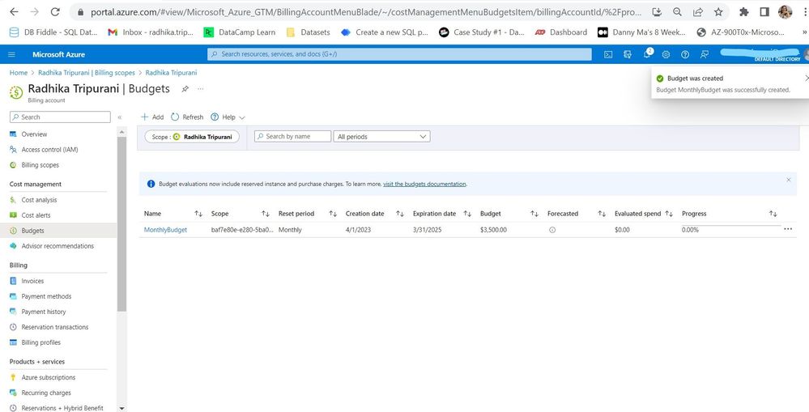Focus the Azure global search bar
The image size is (809, 412).
tap(399, 54)
